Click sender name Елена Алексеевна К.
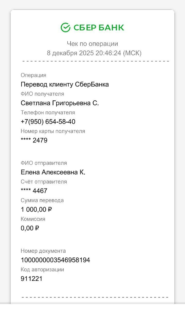Viewport: 185px width, 314px height. 53,172
